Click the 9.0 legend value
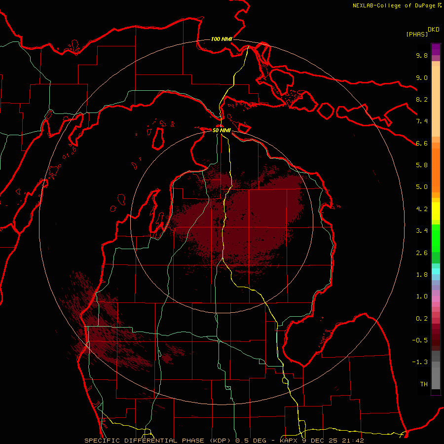This screenshot has height=444, width=444. [x=422, y=78]
